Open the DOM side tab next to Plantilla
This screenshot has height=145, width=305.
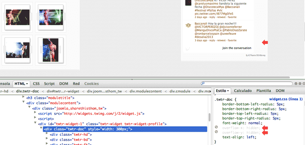point(280,91)
